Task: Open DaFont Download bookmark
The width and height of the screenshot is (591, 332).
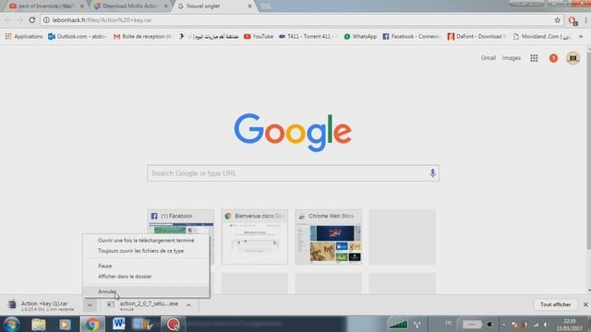Action: (476, 37)
